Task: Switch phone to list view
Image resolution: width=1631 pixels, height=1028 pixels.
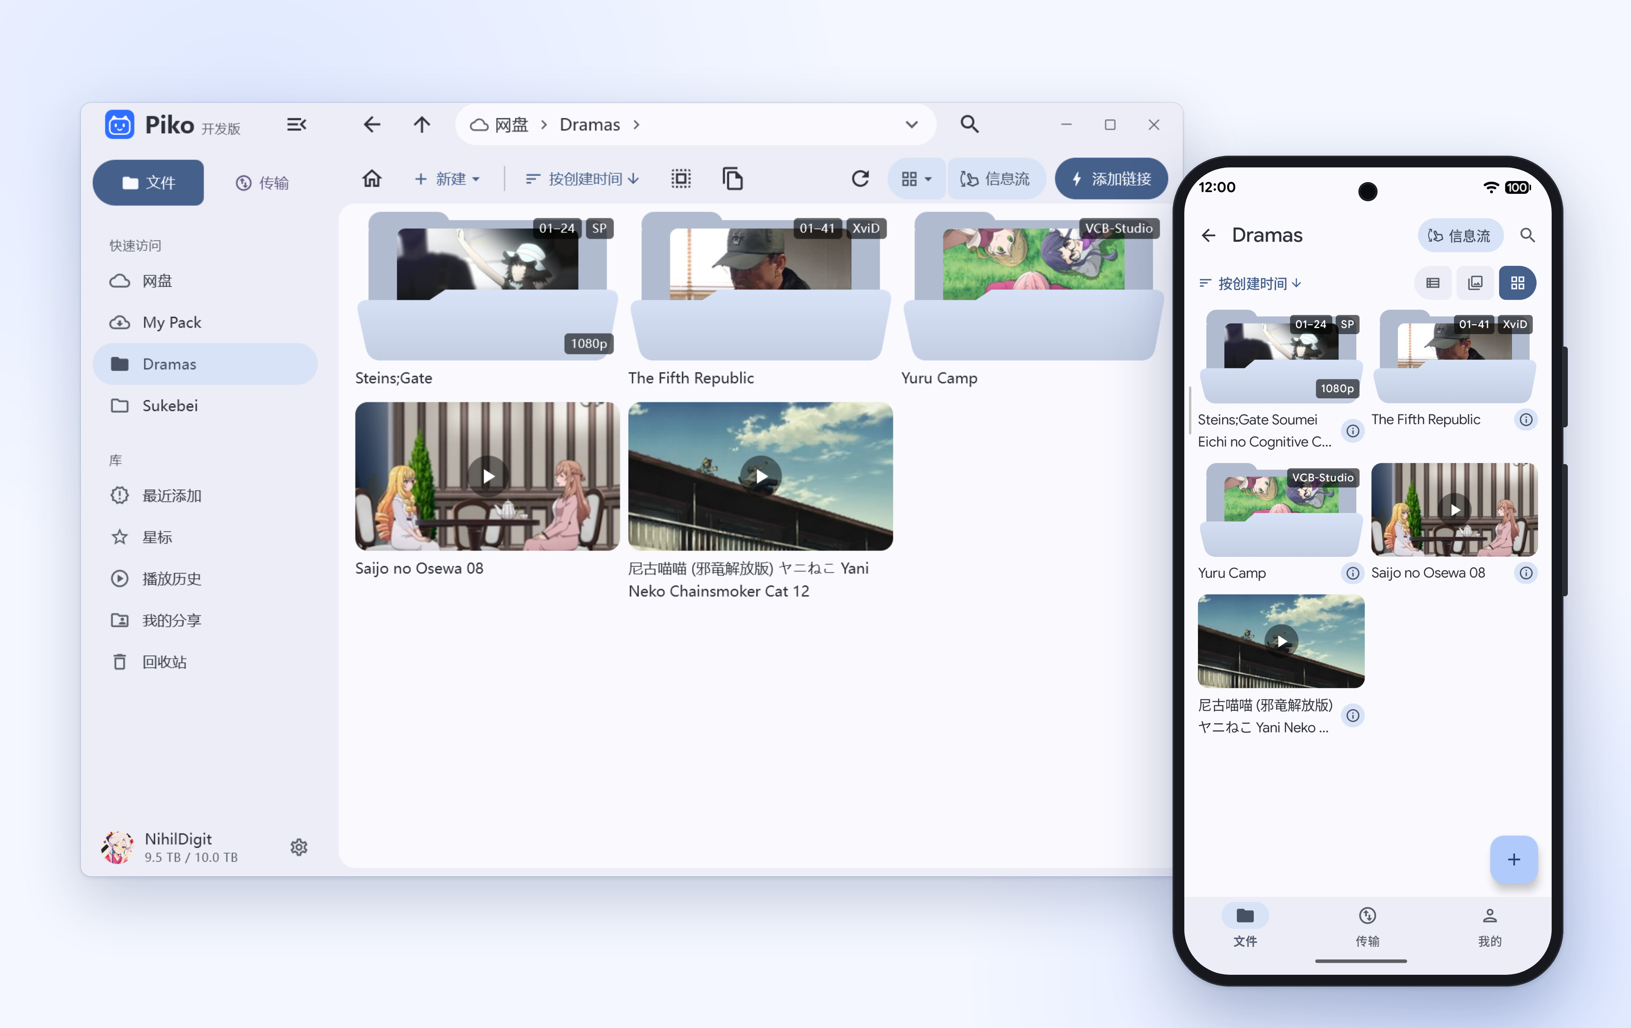Action: pyautogui.click(x=1433, y=283)
